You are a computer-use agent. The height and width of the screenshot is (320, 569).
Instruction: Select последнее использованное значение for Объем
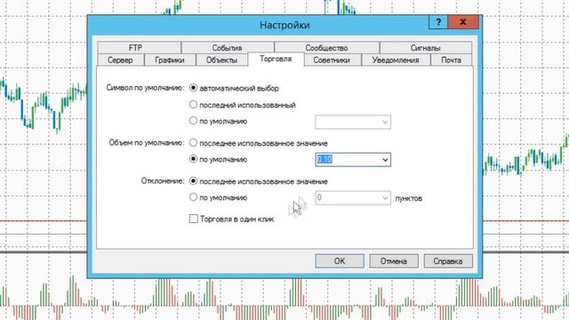(194, 143)
